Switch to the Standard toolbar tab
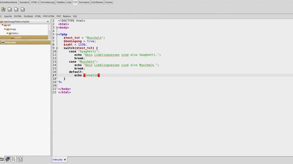This screenshot has width=293, height=164. pyautogui.click(x=24, y=2)
